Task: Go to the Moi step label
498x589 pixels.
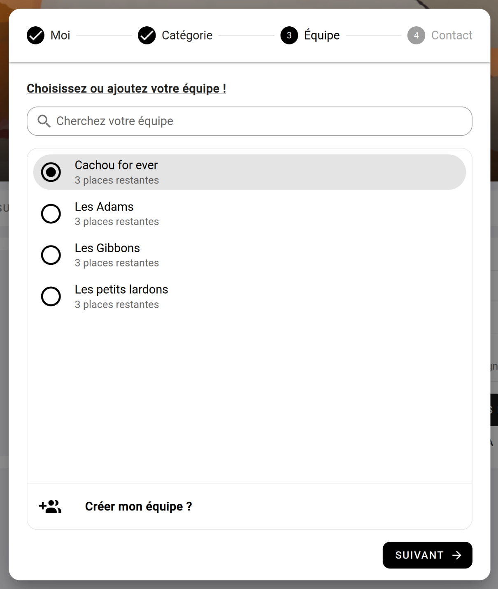Action: point(61,35)
